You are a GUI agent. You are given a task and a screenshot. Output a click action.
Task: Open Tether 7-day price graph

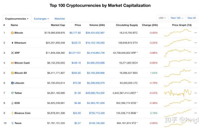click(x=178, y=93)
